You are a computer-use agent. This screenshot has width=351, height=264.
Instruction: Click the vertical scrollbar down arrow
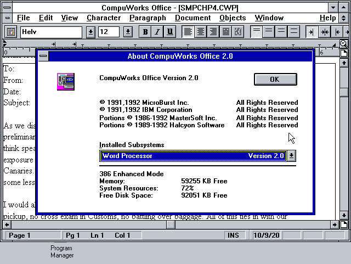(x=344, y=215)
